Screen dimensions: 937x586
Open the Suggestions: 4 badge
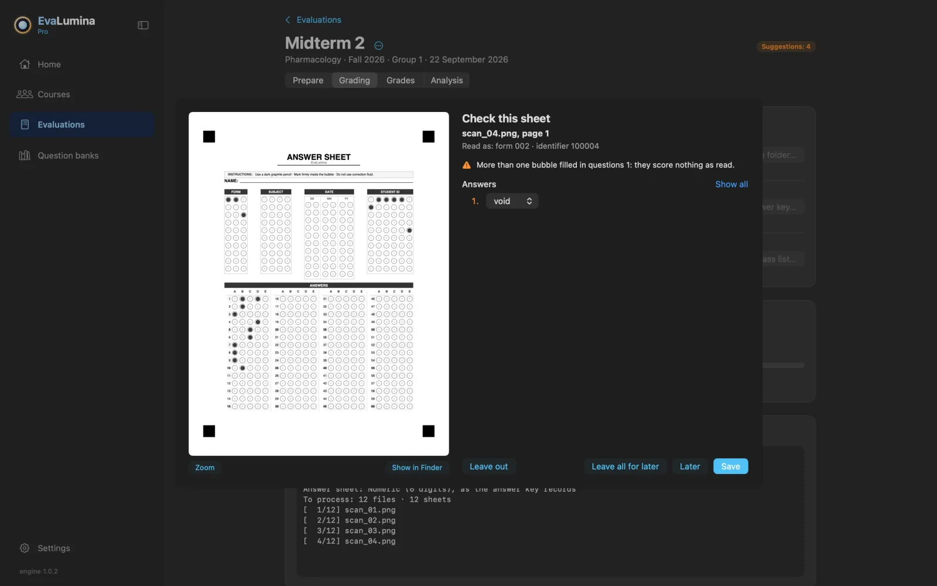point(786,46)
